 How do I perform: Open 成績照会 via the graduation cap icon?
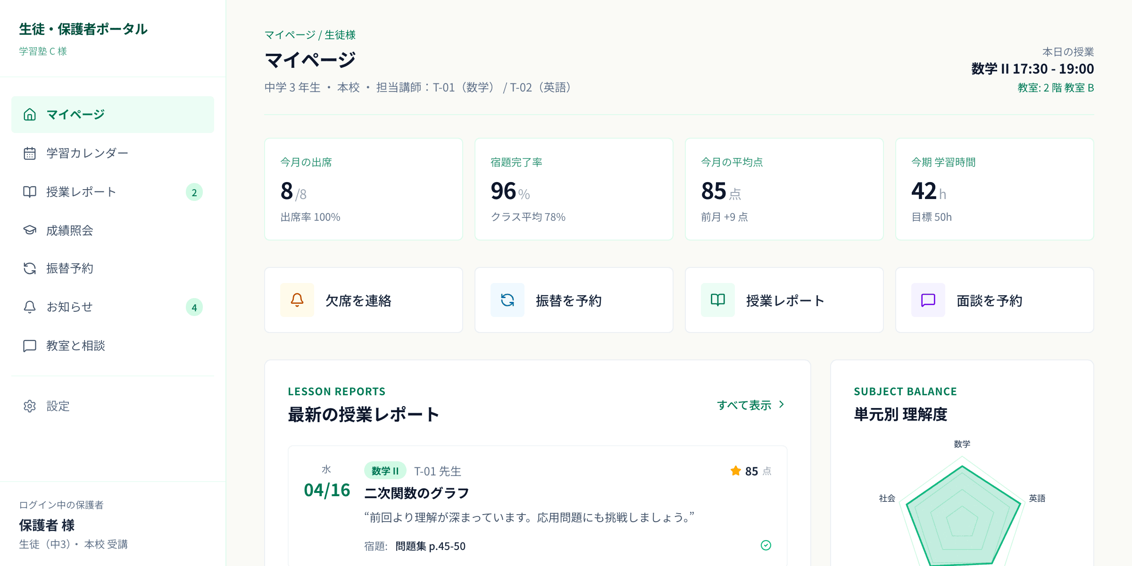pyautogui.click(x=30, y=230)
